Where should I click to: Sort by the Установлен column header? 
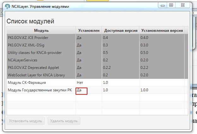pos(89,30)
